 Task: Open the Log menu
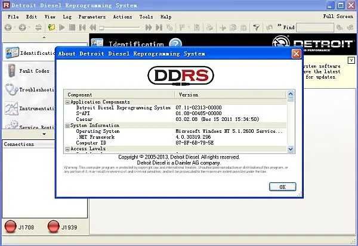click(x=67, y=17)
